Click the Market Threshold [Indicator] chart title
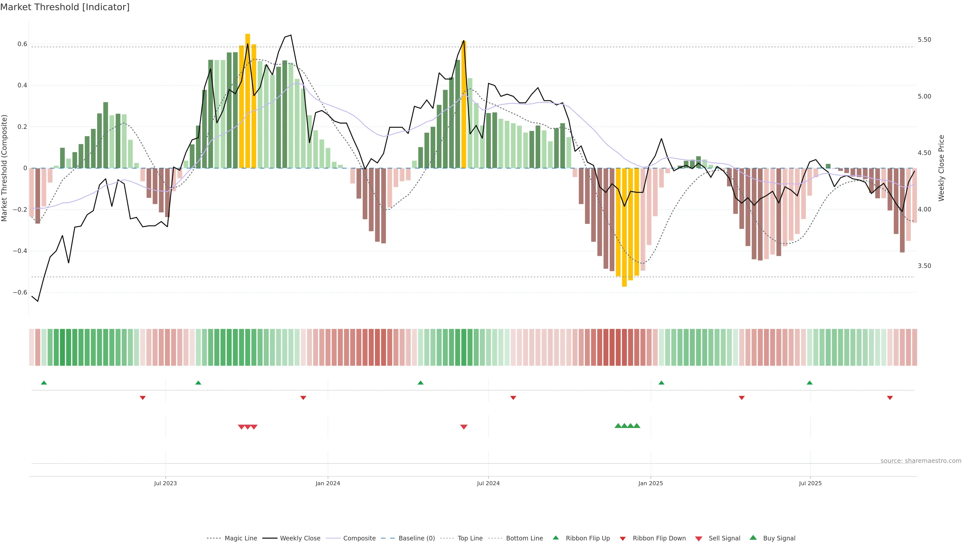 coord(65,7)
